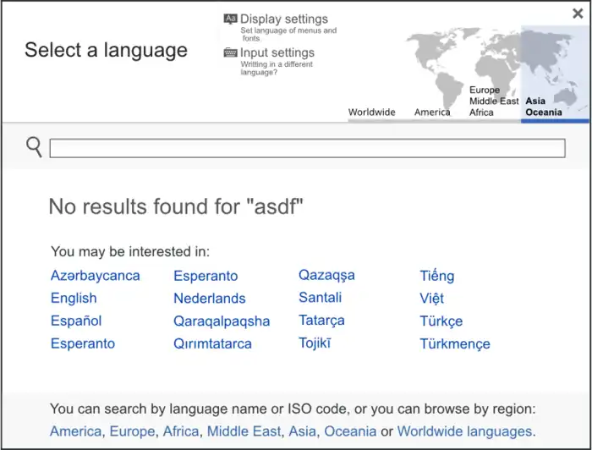Image resolution: width=592 pixels, height=450 pixels.
Task: Close the language selector dialog
Action: point(578,14)
